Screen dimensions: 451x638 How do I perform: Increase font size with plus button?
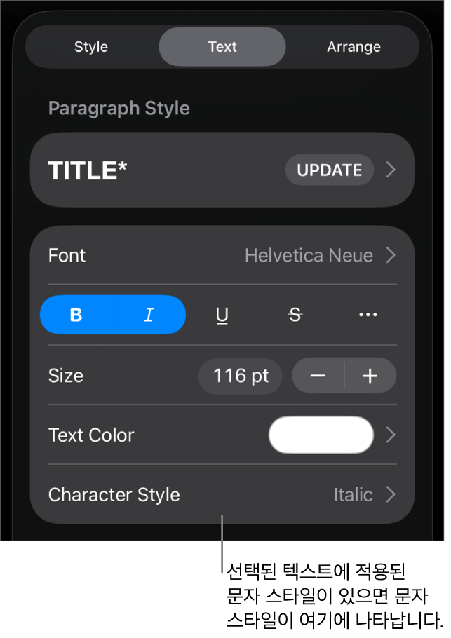[x=370, y=376]
